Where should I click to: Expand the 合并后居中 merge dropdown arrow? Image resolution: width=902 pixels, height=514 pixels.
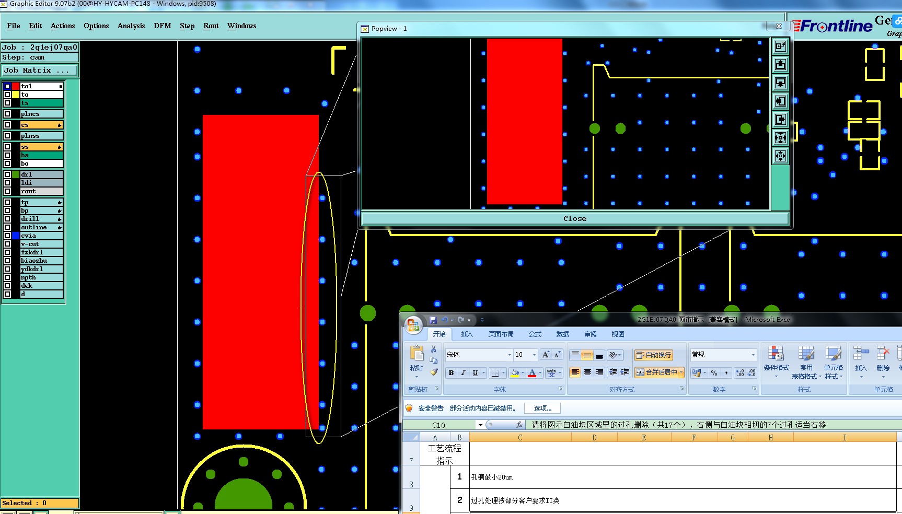pyautogui.click(x=681, y=372)
